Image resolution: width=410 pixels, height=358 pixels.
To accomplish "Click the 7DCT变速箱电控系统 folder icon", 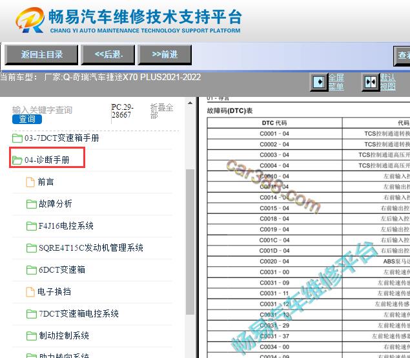I will pos(32,314).
